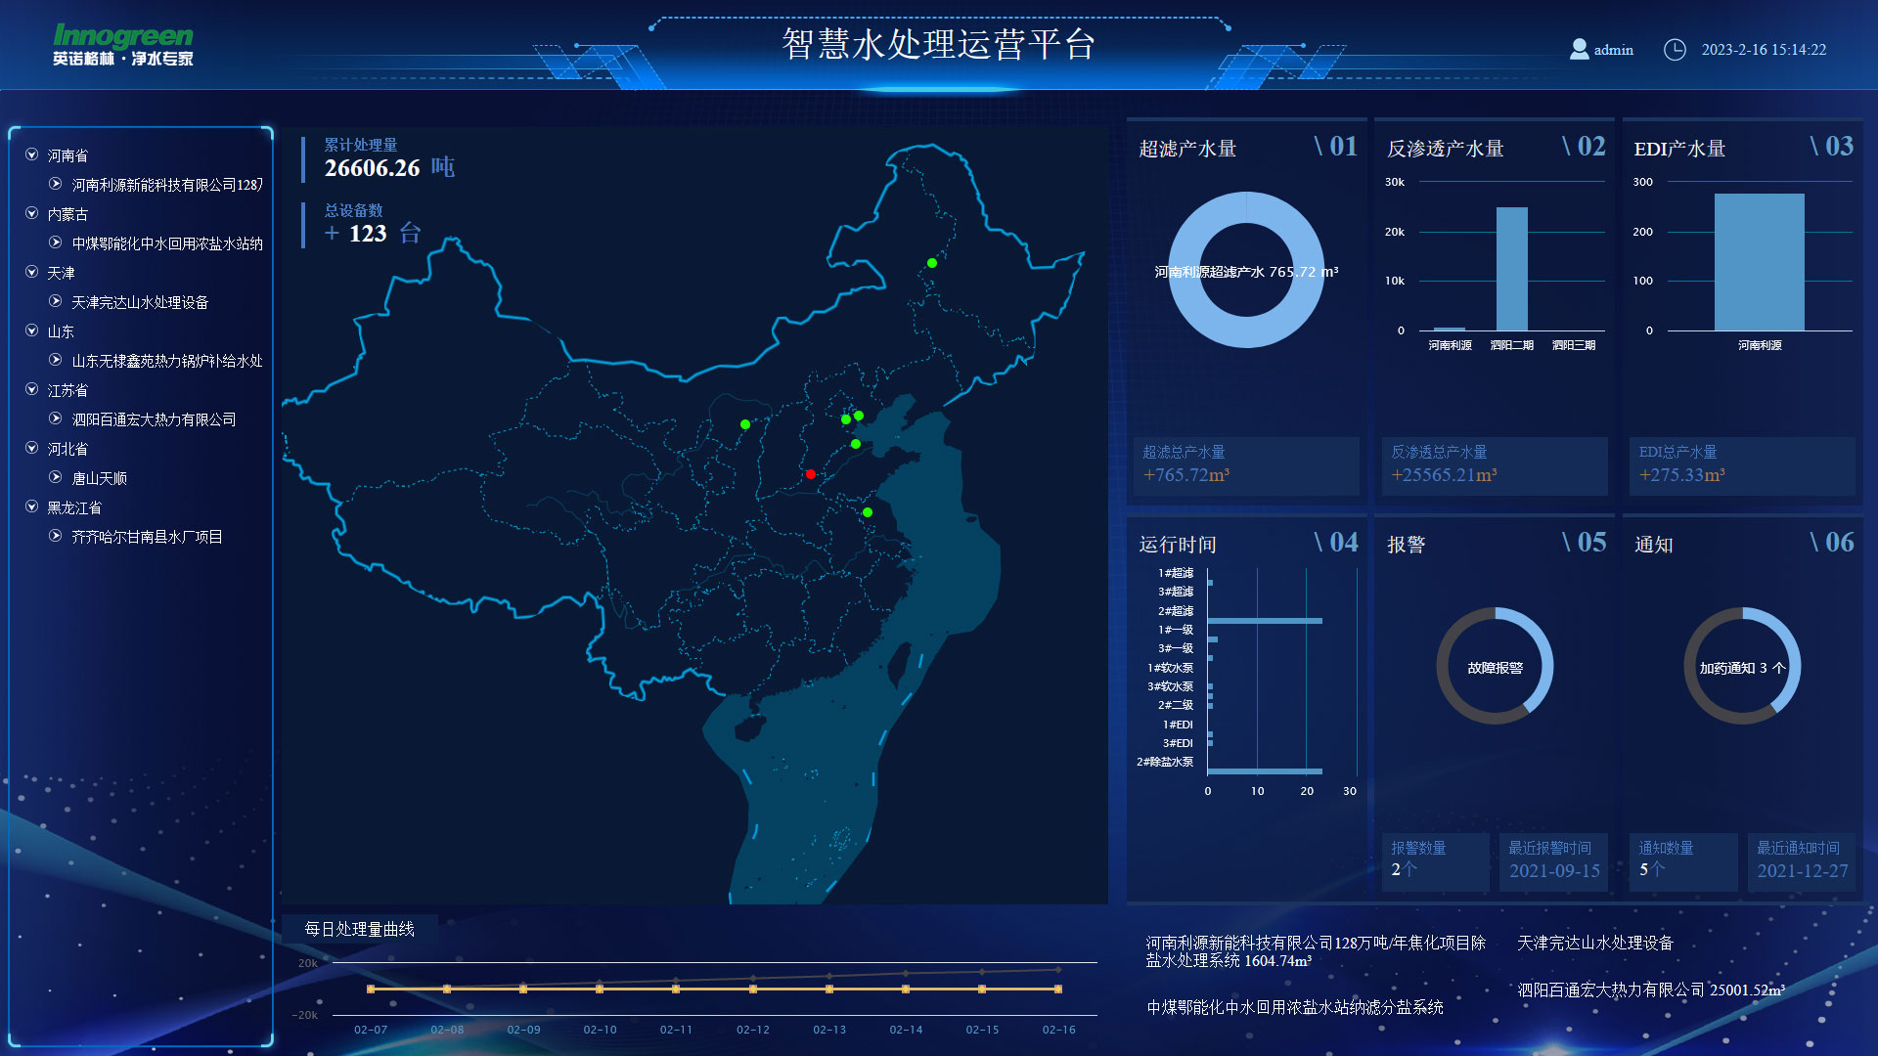The image size is (1878, 1056).
Task: Click the 02-16 data point on curve
Action: [1057, 989]
